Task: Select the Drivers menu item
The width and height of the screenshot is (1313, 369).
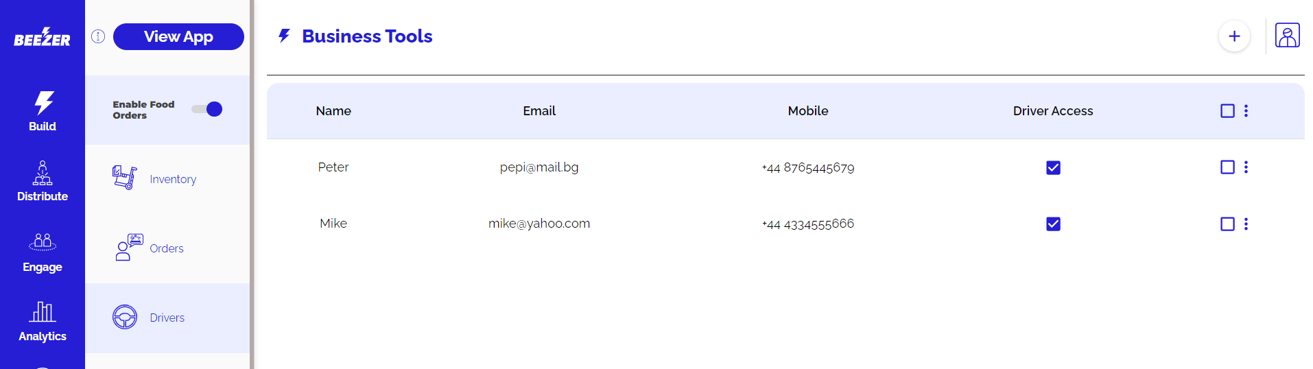Action: pyautogui.click(x=167, y=318)
